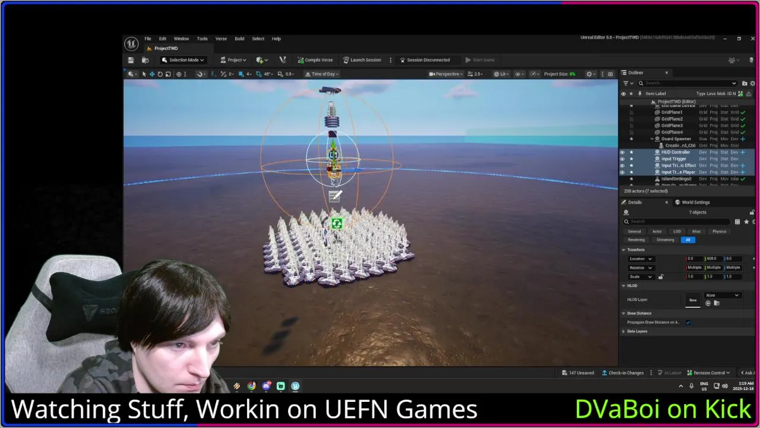Select the General filter button
Viewport: 760px width, 428px height.
pos(634,231)
